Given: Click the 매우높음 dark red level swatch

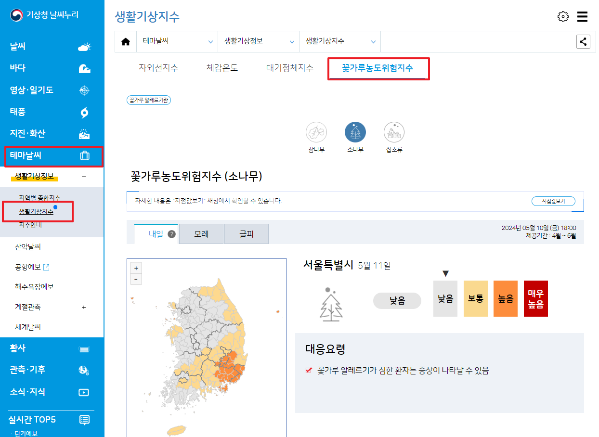Looking at the screenshot, I should [x=536, y=298].
